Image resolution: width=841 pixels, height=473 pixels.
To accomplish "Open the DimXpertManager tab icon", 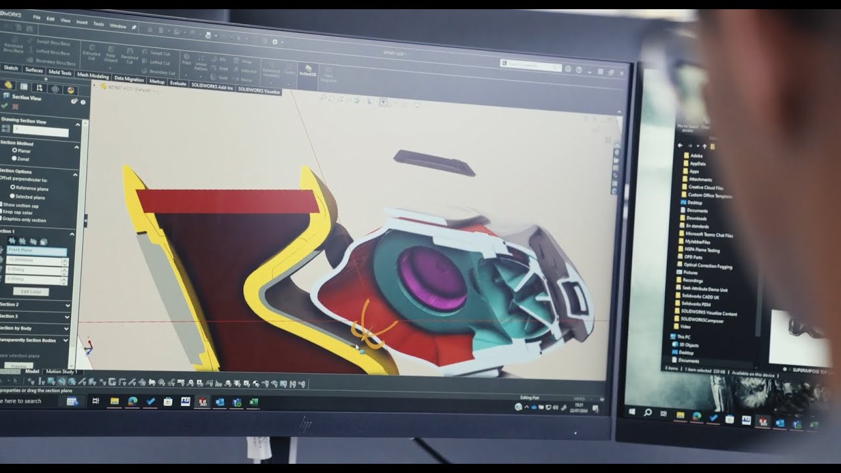I will click(x=55, y=88).
